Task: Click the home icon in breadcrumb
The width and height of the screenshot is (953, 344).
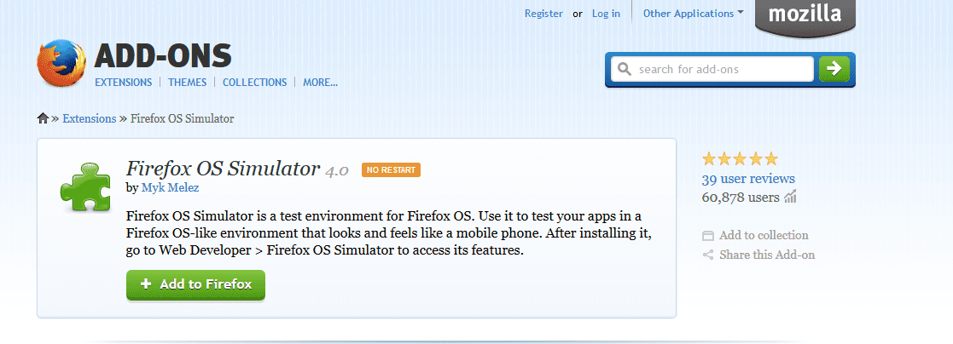Action: (x=43, y=118)
